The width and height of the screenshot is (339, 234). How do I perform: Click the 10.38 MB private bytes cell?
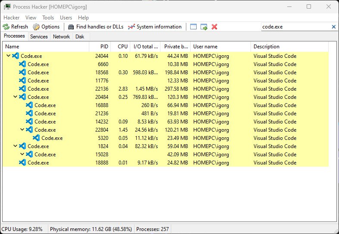coord(178,64)
